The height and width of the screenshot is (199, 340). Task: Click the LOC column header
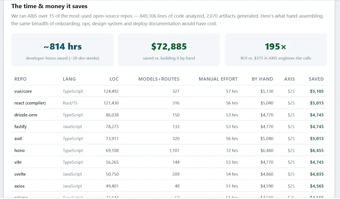pyautogui.click(x=114, y=79)
